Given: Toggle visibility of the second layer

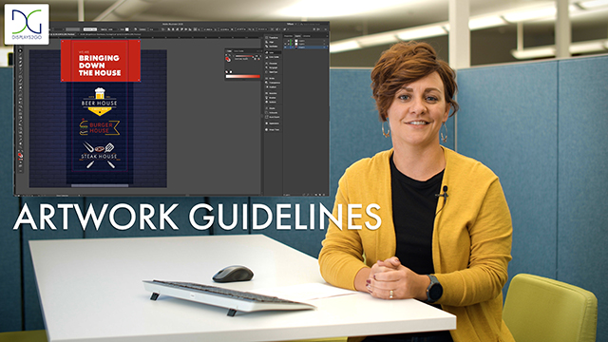Looking at the screenshot, I should pyautogui.click(x=285, y=44).
